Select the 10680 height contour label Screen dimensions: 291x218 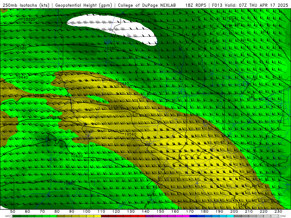tap(69, 183)
